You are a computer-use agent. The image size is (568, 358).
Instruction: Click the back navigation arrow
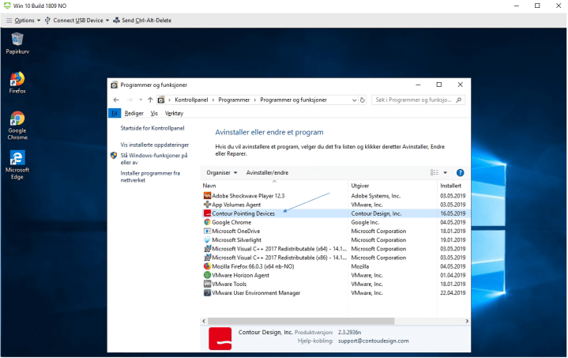(116, 100)
